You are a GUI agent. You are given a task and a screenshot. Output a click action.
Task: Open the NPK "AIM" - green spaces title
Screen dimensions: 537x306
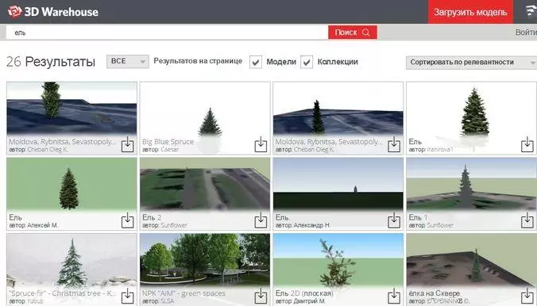coord(184,293)
